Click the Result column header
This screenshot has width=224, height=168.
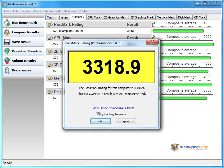[x=139, y=24]
